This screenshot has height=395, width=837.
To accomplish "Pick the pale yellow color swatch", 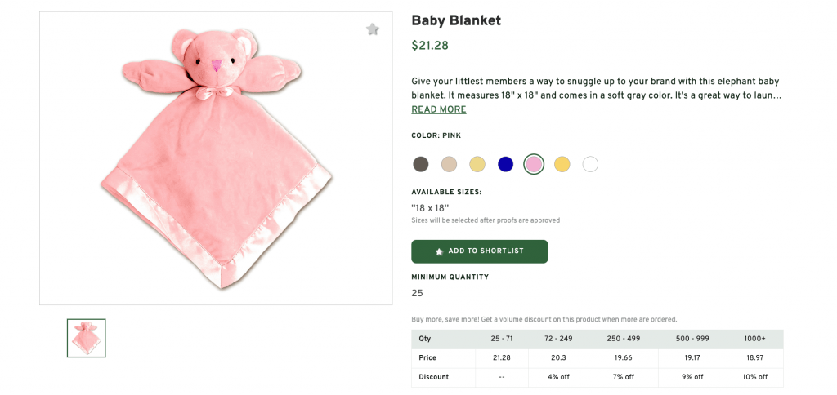I will (x=477, y=164).
